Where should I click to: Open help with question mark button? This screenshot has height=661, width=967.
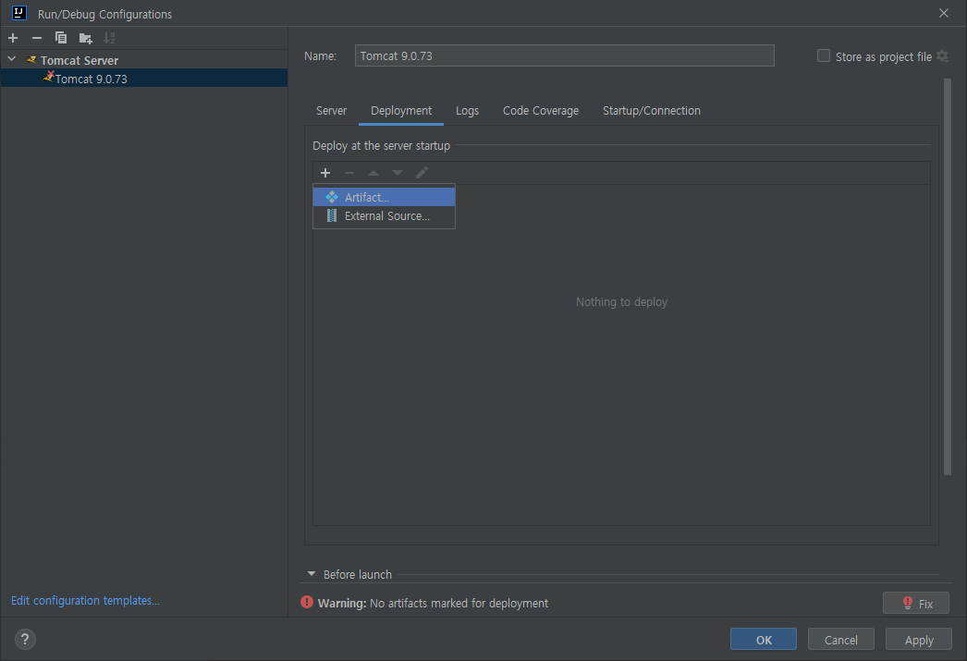[x=25, y=639]
